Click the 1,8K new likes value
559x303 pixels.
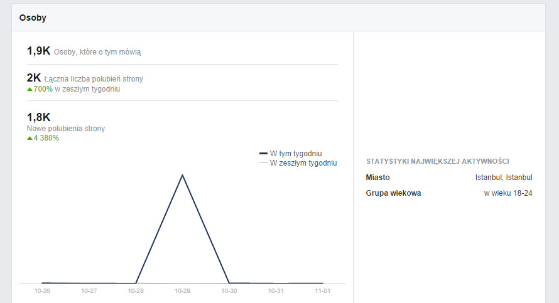point(38,117)
